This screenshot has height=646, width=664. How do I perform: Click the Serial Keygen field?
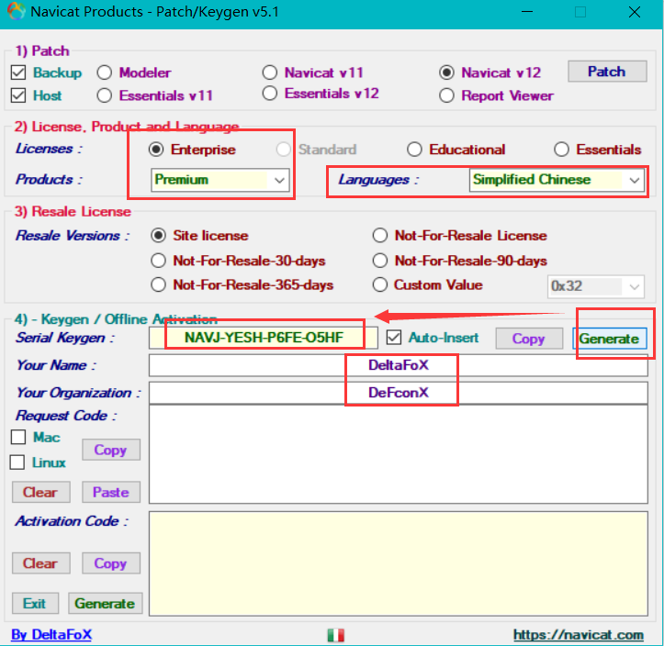click(x=263, y=338)
